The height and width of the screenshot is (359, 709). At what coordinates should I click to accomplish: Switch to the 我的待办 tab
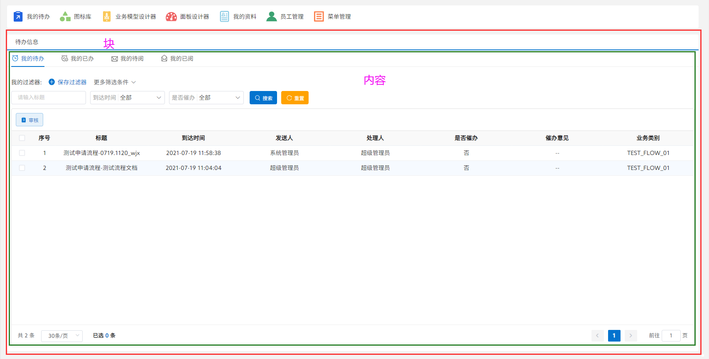tap(28, 59)
